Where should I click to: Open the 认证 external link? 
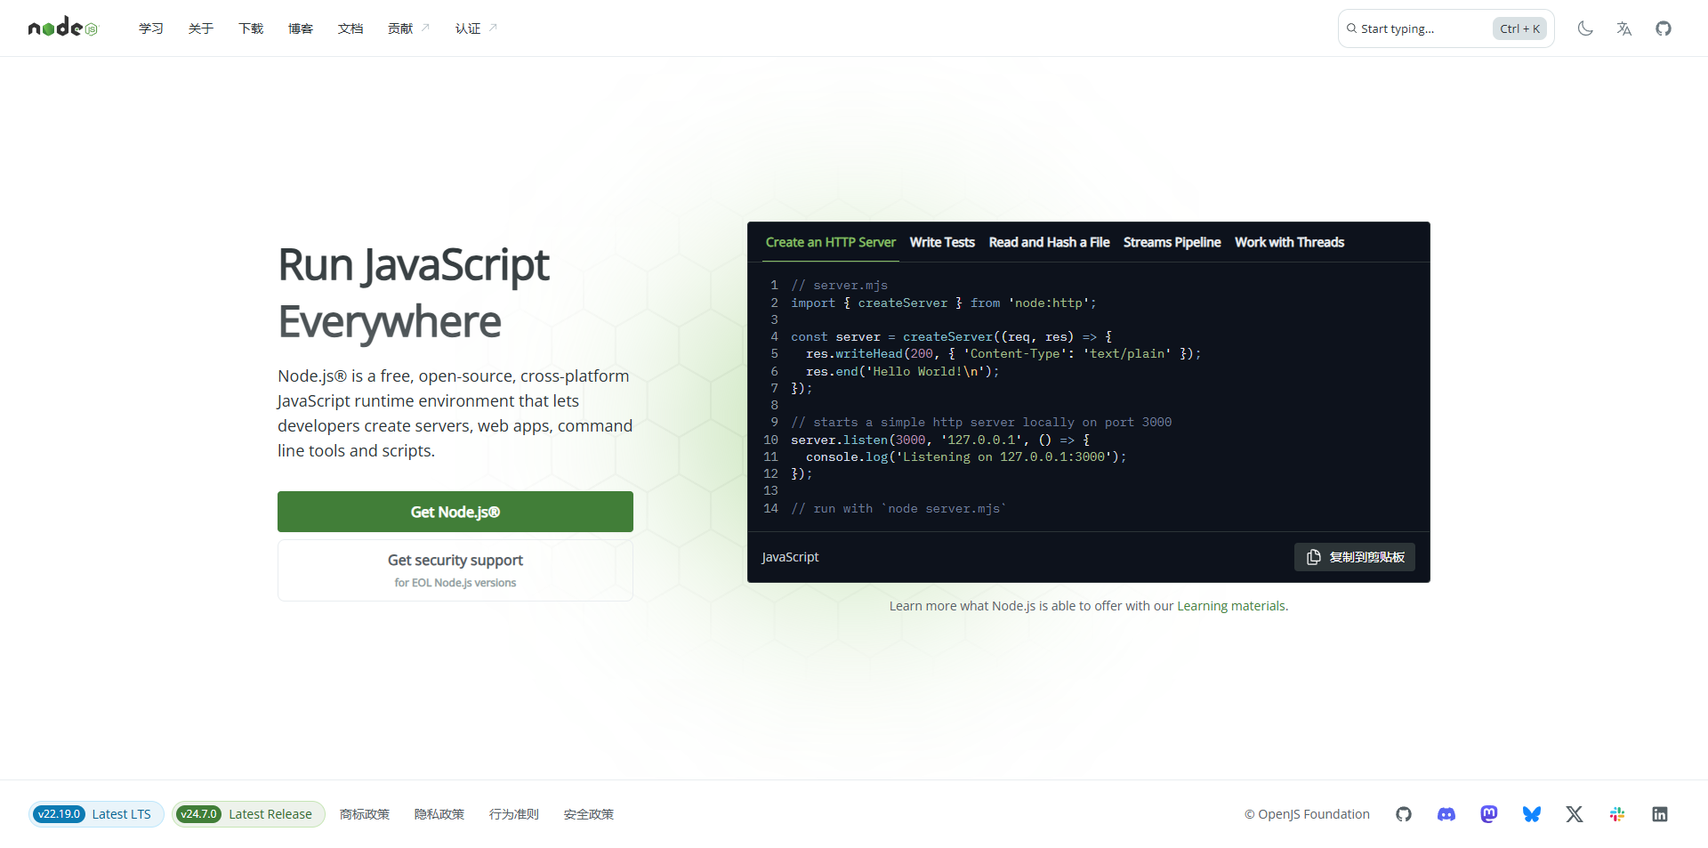click(x=476, y=28)
